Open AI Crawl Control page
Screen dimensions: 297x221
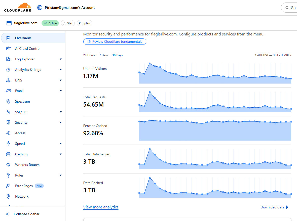pyautogui.click(x=33, y=49)
